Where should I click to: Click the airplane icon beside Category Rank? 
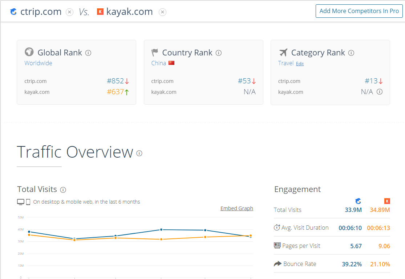coord(283,52)
